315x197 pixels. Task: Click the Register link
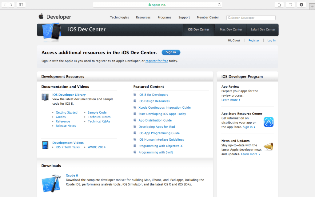[254, 40]
